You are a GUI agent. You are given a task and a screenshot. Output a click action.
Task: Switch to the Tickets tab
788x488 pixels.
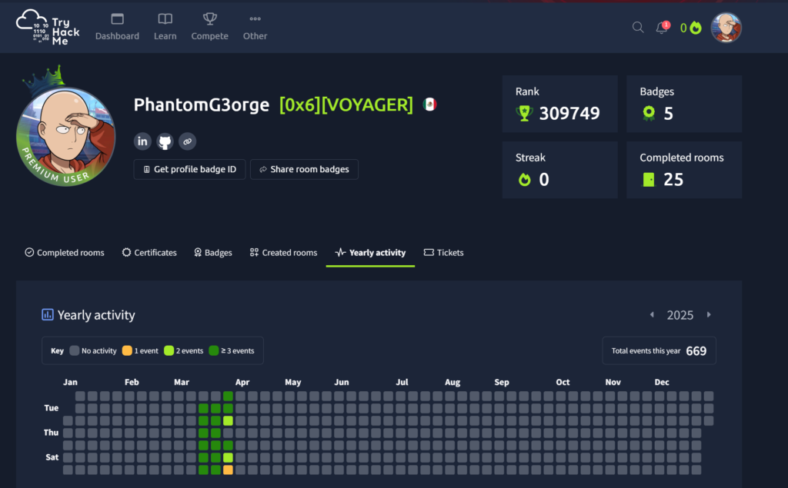point(444,253)
